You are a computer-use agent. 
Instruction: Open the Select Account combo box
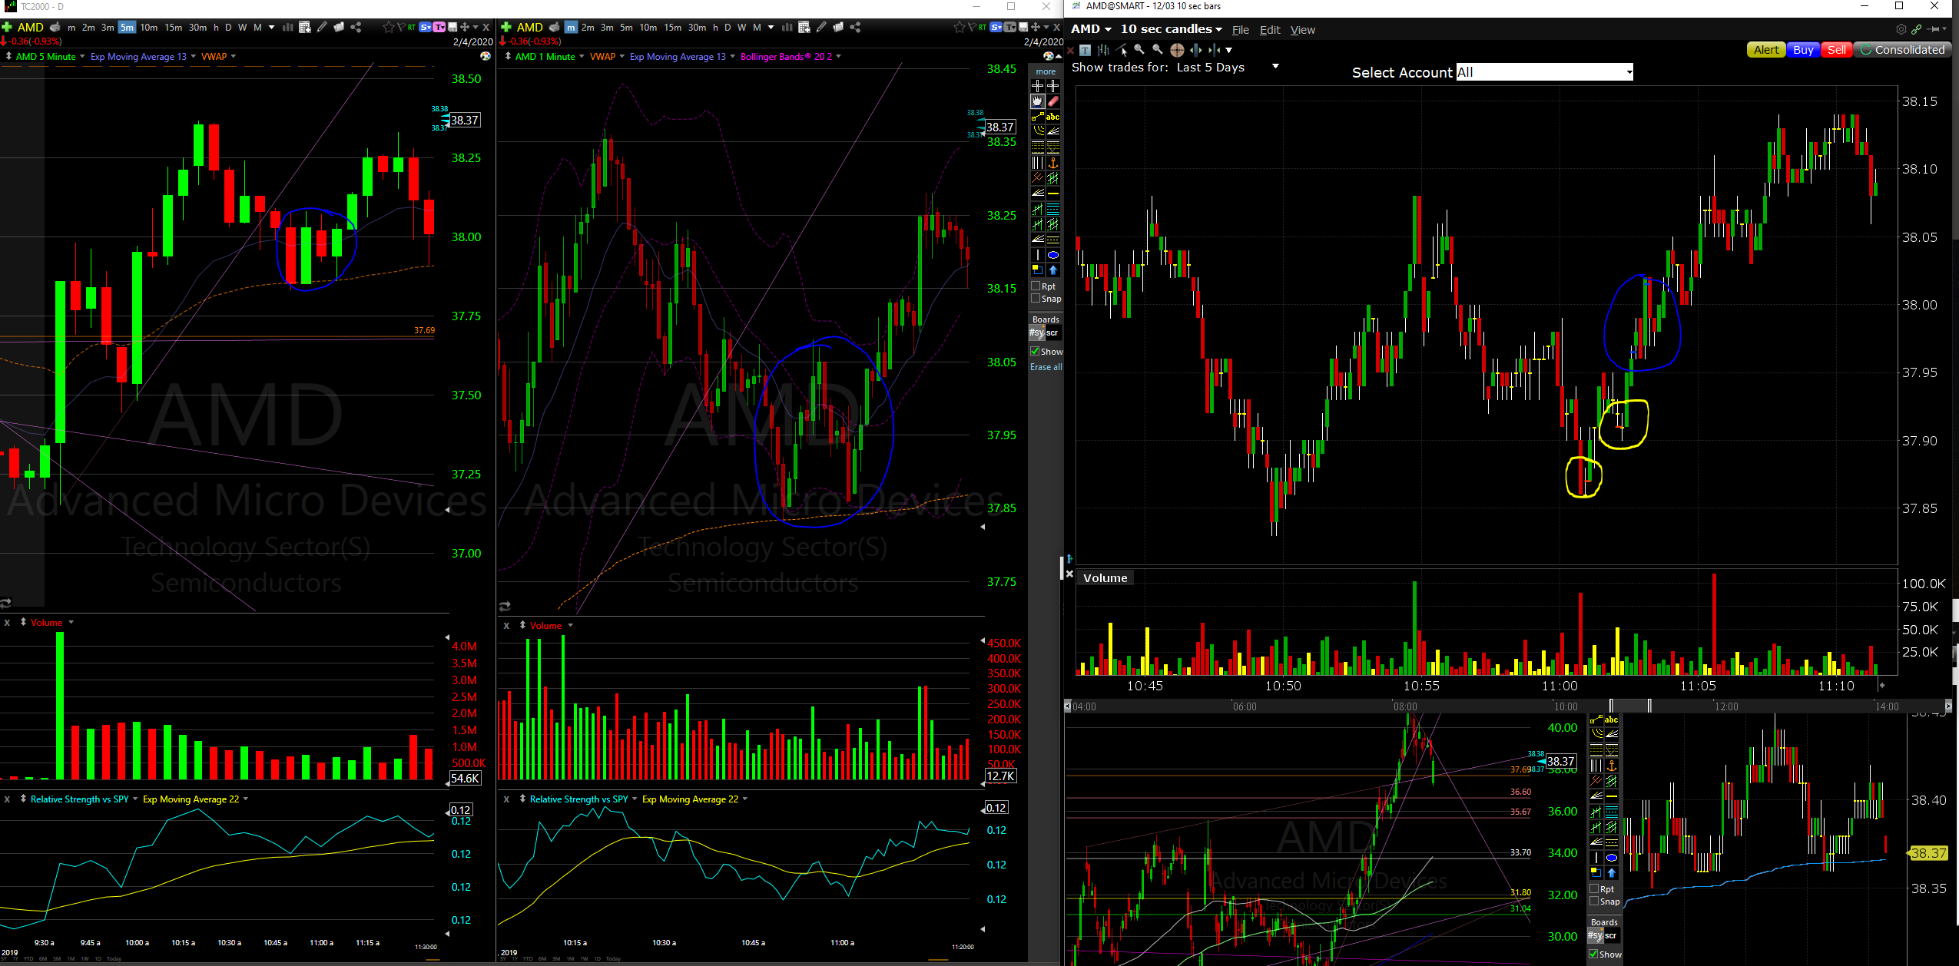pos(1544,72)
